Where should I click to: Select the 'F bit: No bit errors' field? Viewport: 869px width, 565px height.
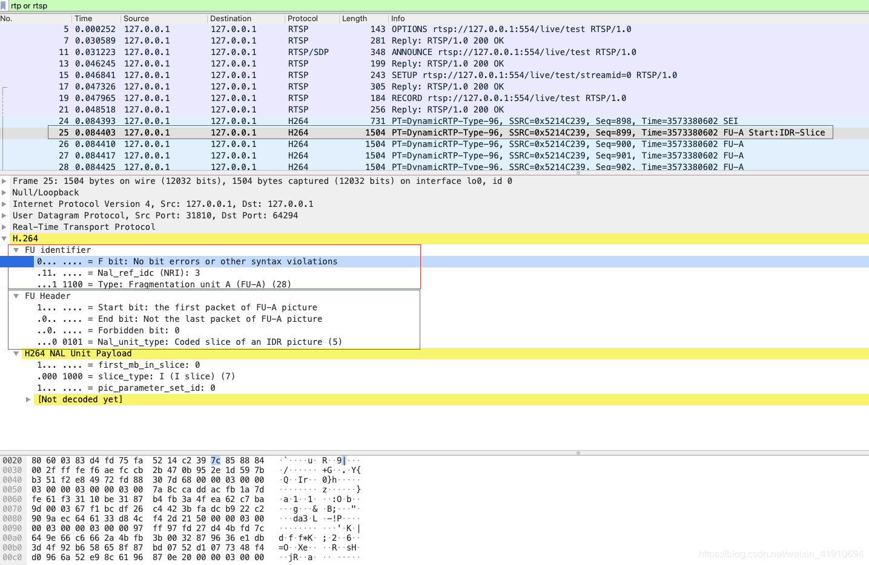click(x=434, y=261)
